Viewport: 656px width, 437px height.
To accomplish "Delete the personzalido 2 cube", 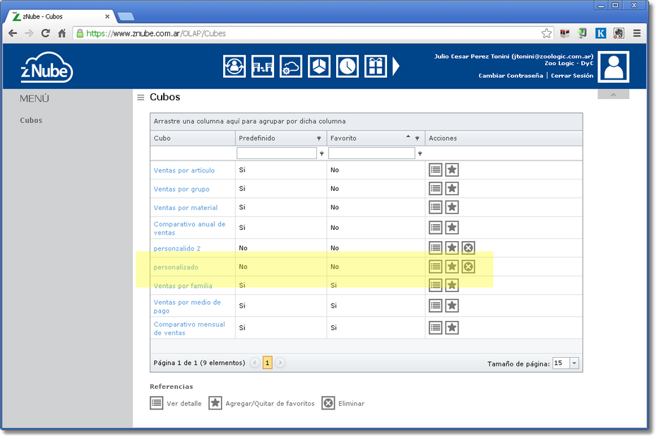I will point(468,247).
